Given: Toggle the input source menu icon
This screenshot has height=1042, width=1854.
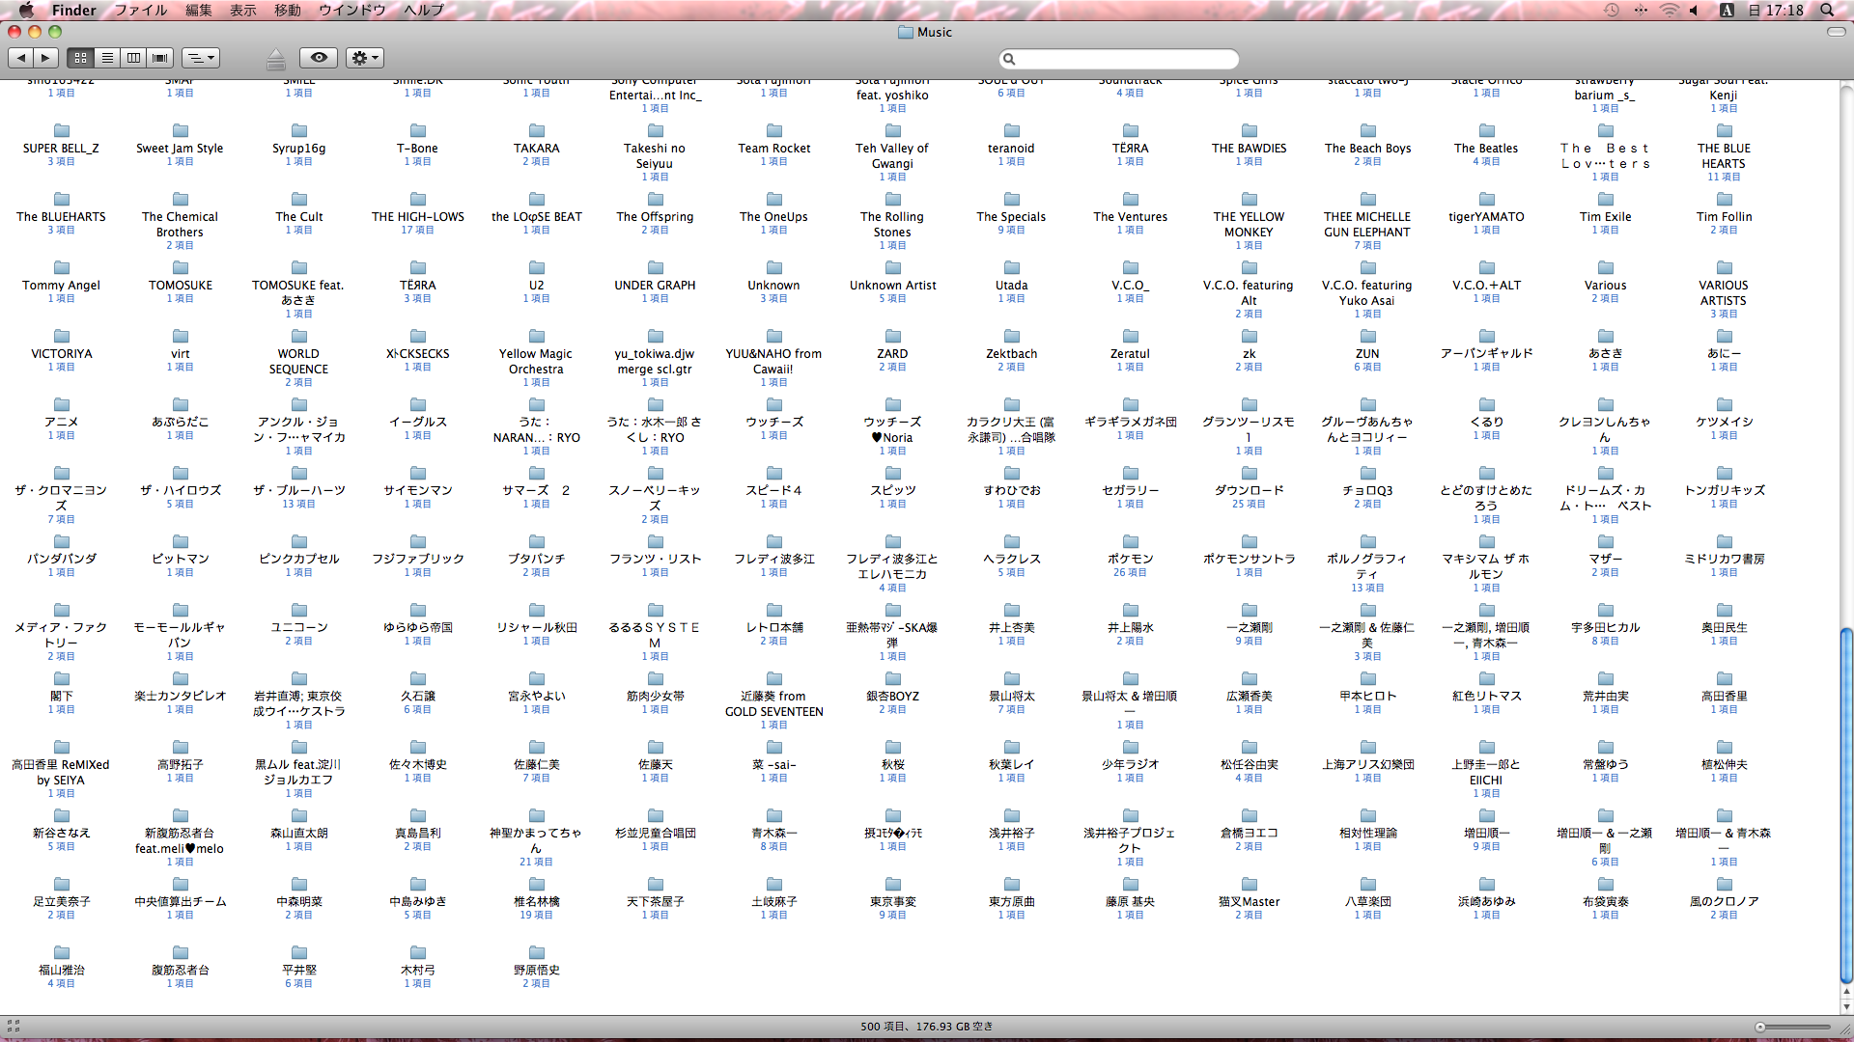Looking at the screenshot, I should click(x=1727, y=10).
